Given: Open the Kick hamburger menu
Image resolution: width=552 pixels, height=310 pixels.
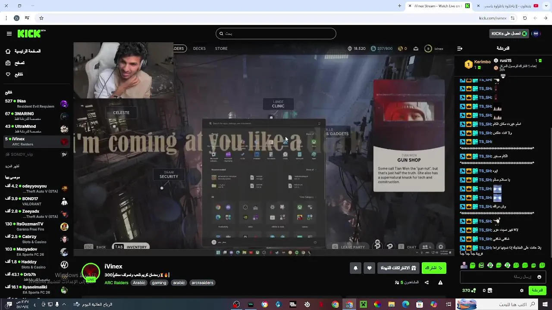Looking at the screenshot, I should tap(9, 34).
